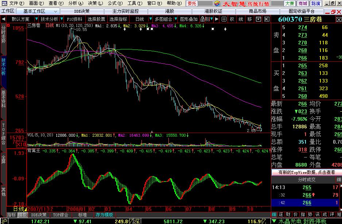Switch to the 商品市场 tab
Screen dimensions: 342x224
coord(257,11)
